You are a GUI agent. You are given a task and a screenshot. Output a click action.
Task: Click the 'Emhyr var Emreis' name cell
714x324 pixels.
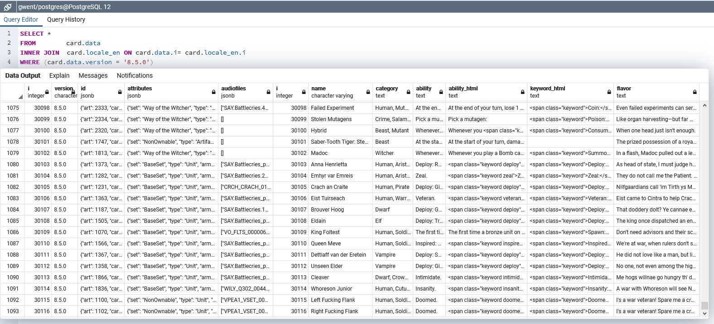pyautogui.click(x=340, y=176)
